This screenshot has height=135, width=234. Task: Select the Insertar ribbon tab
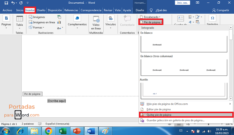(x=30, y=10)
